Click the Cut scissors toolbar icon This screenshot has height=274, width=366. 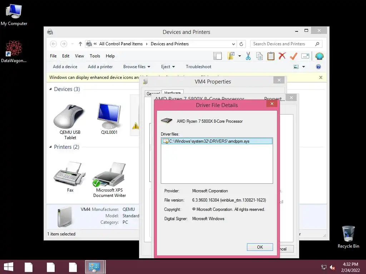248,56
